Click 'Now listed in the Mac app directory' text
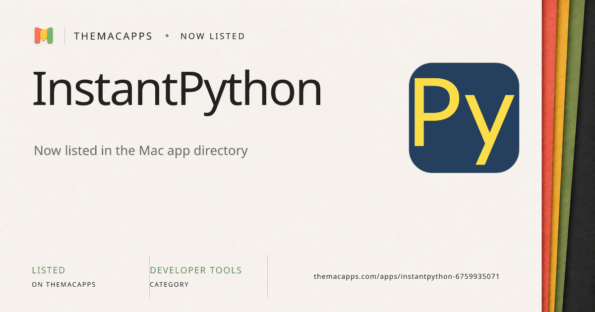595x312 pixels. point(141,151)
